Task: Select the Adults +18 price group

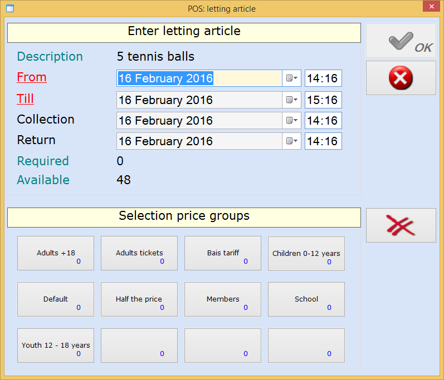Action: 56,253
